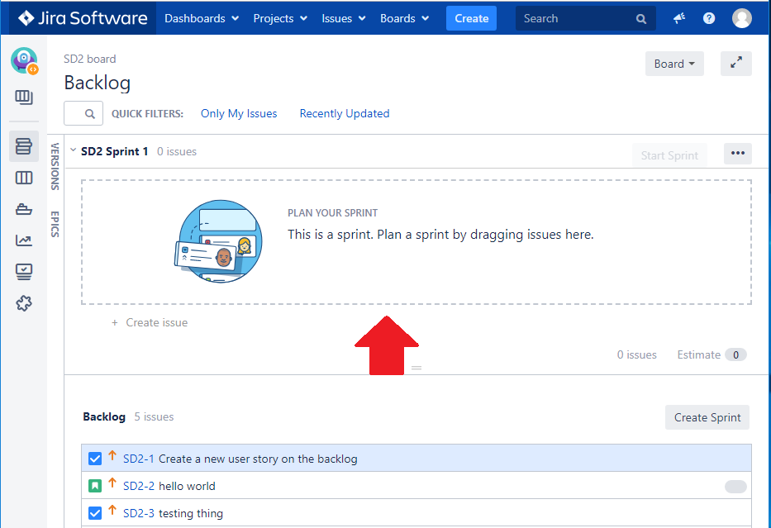Open the add-ons puzzle piece icon
771x528 pixels.
(x=23, y=303)
